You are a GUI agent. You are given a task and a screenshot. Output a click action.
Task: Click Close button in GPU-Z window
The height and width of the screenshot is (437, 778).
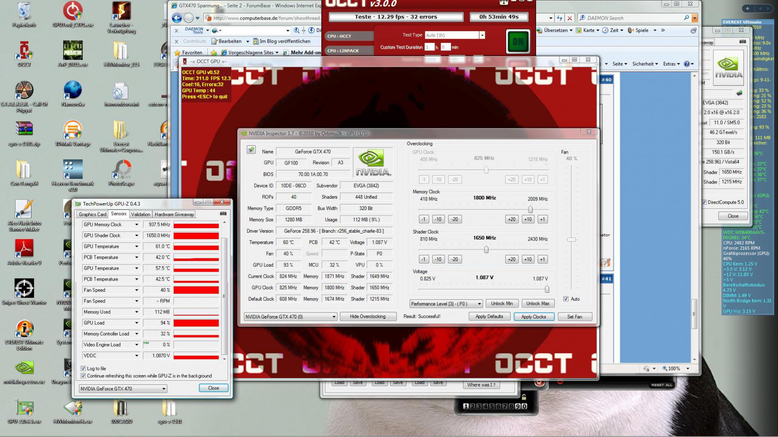coord(213,388)
